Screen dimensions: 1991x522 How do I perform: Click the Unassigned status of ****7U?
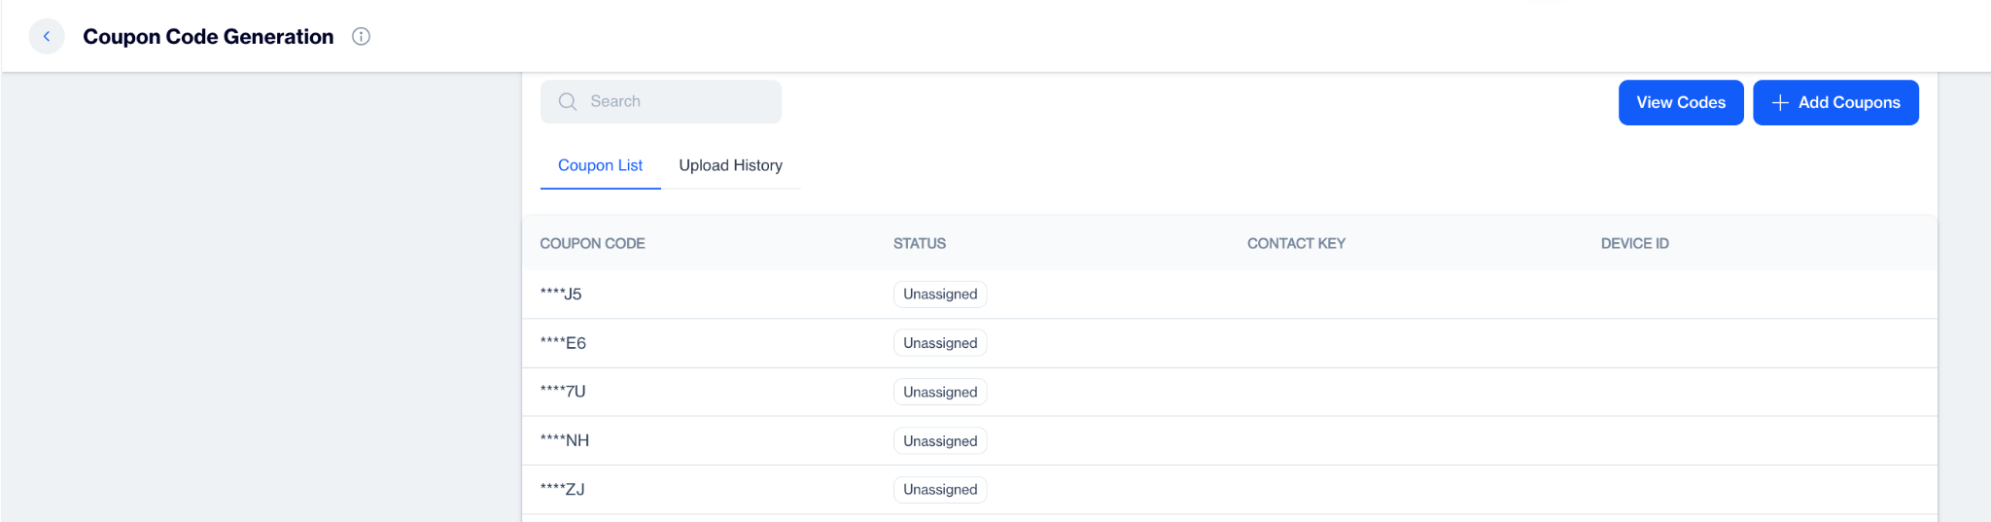click(940, 392)
